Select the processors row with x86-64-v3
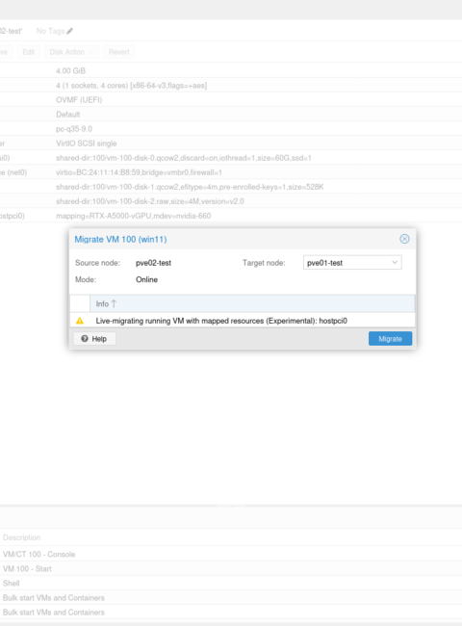 pyautogui.click(x=231, y=86)
